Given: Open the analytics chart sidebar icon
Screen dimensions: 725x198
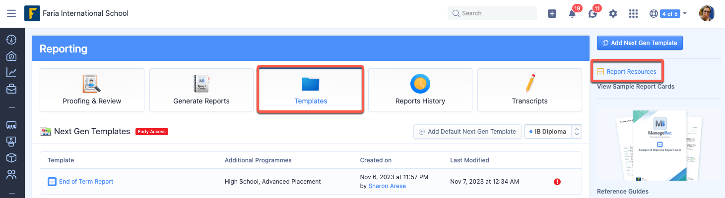Looking at the screenshot, I should tap(11, 73).
